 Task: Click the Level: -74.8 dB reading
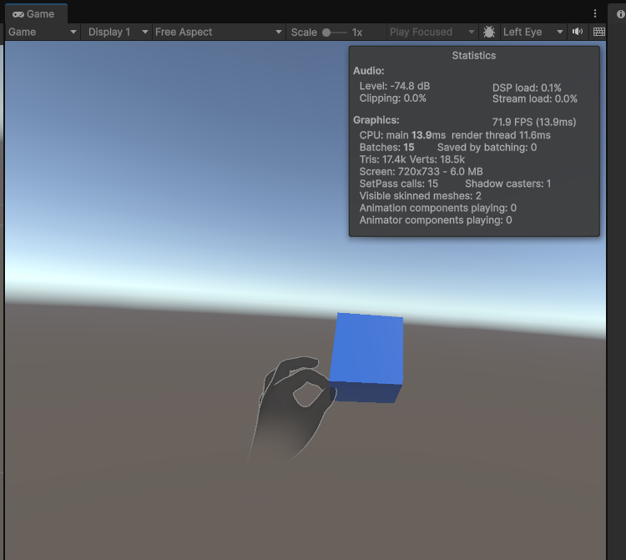(x=395, y=86)
